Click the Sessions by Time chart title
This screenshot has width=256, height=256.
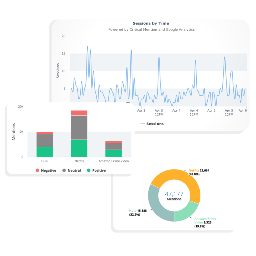pos(151,23)
